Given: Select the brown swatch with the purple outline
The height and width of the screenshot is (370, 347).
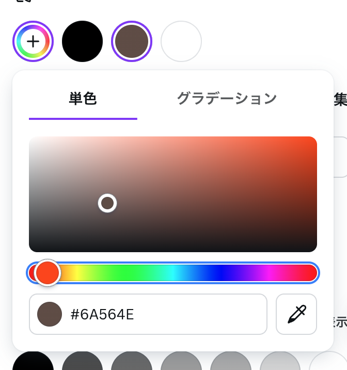Looking at the screenshot, I should pos(132,41).
